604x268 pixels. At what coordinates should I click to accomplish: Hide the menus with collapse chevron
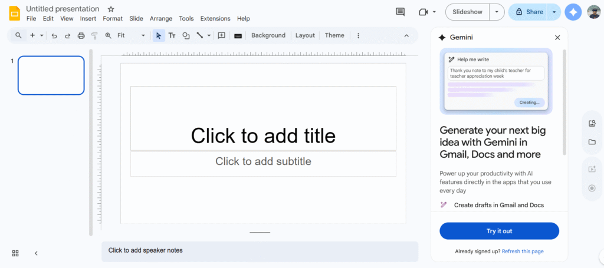coord(406,35)
